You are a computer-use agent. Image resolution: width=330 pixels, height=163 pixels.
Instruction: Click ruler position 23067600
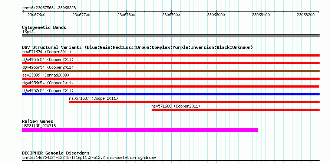coord(36,15)
